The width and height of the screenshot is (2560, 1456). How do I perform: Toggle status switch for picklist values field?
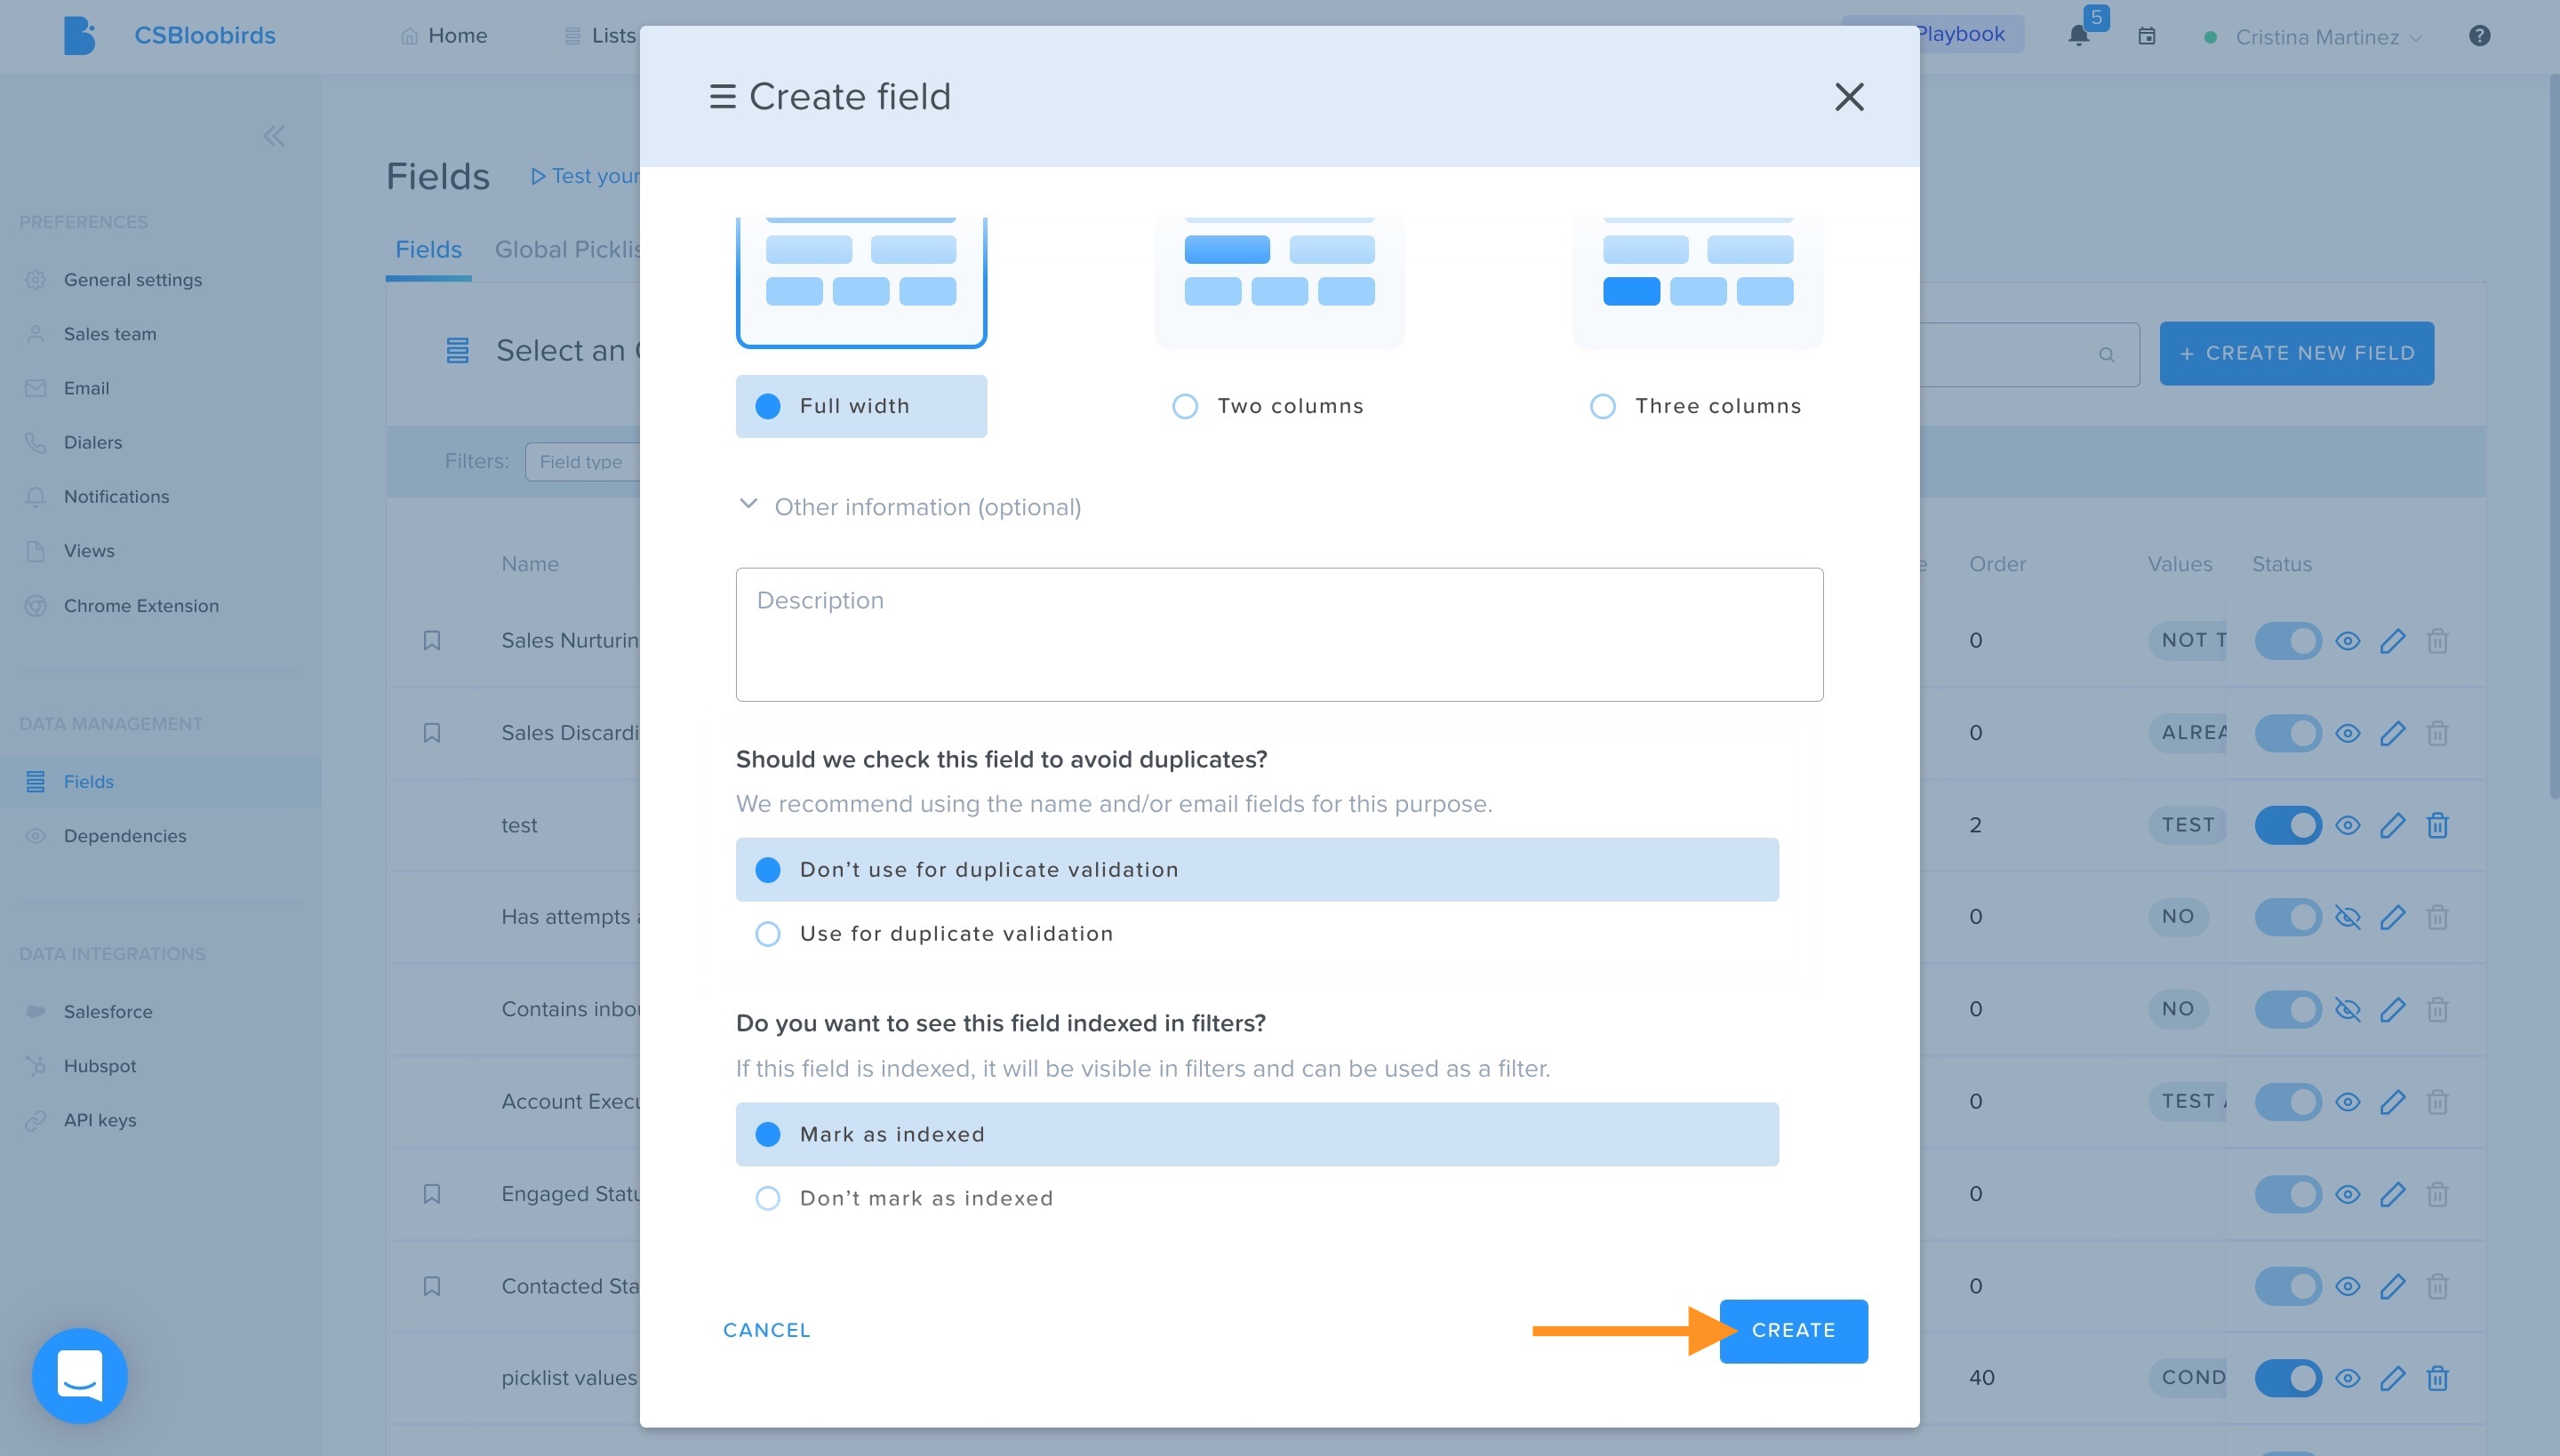2288,1378
